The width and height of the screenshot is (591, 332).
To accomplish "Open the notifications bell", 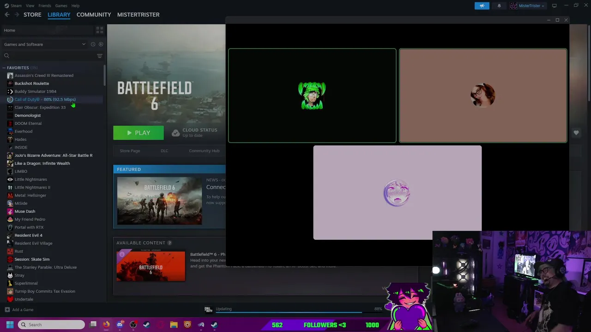I will 499,6.
